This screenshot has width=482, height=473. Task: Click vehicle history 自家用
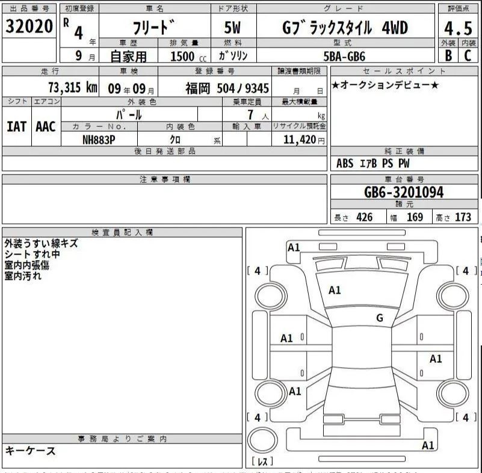point(129,57)
